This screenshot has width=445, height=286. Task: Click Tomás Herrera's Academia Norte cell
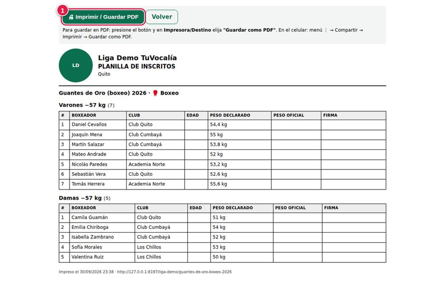155,185
